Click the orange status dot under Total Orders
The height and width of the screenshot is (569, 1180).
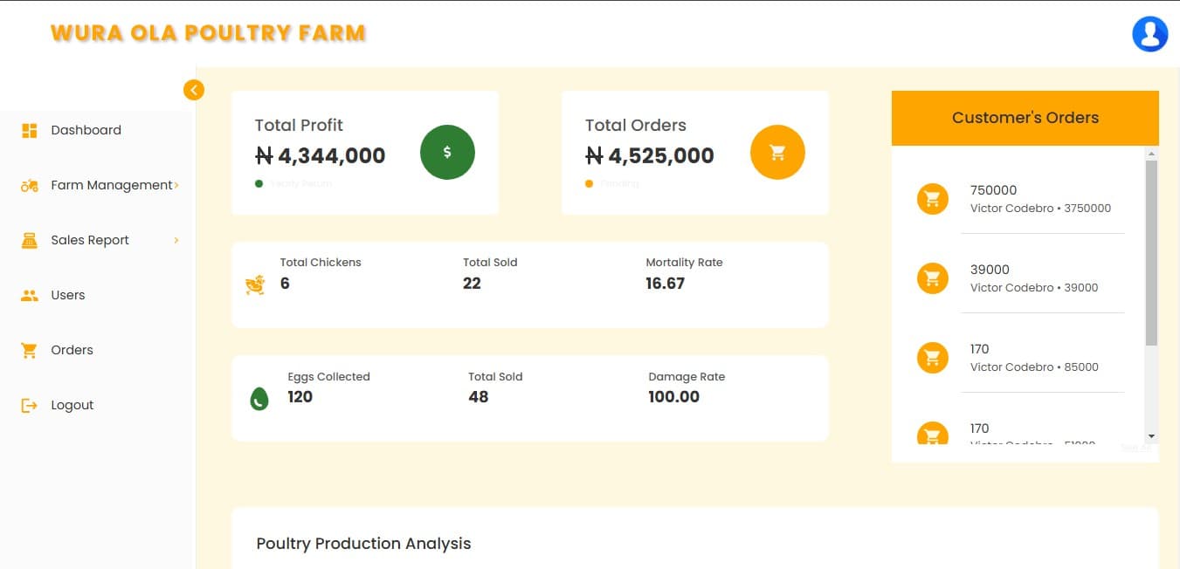pos(589,183)
